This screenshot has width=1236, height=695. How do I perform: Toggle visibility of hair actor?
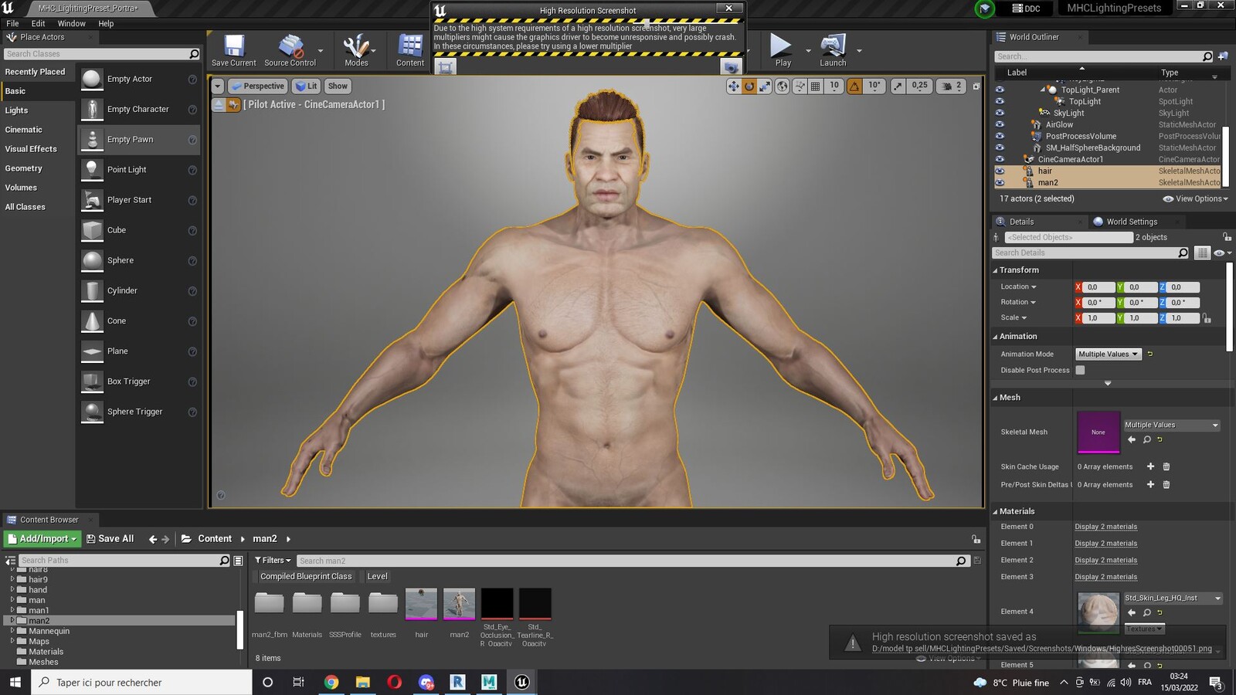[1000, 171]
